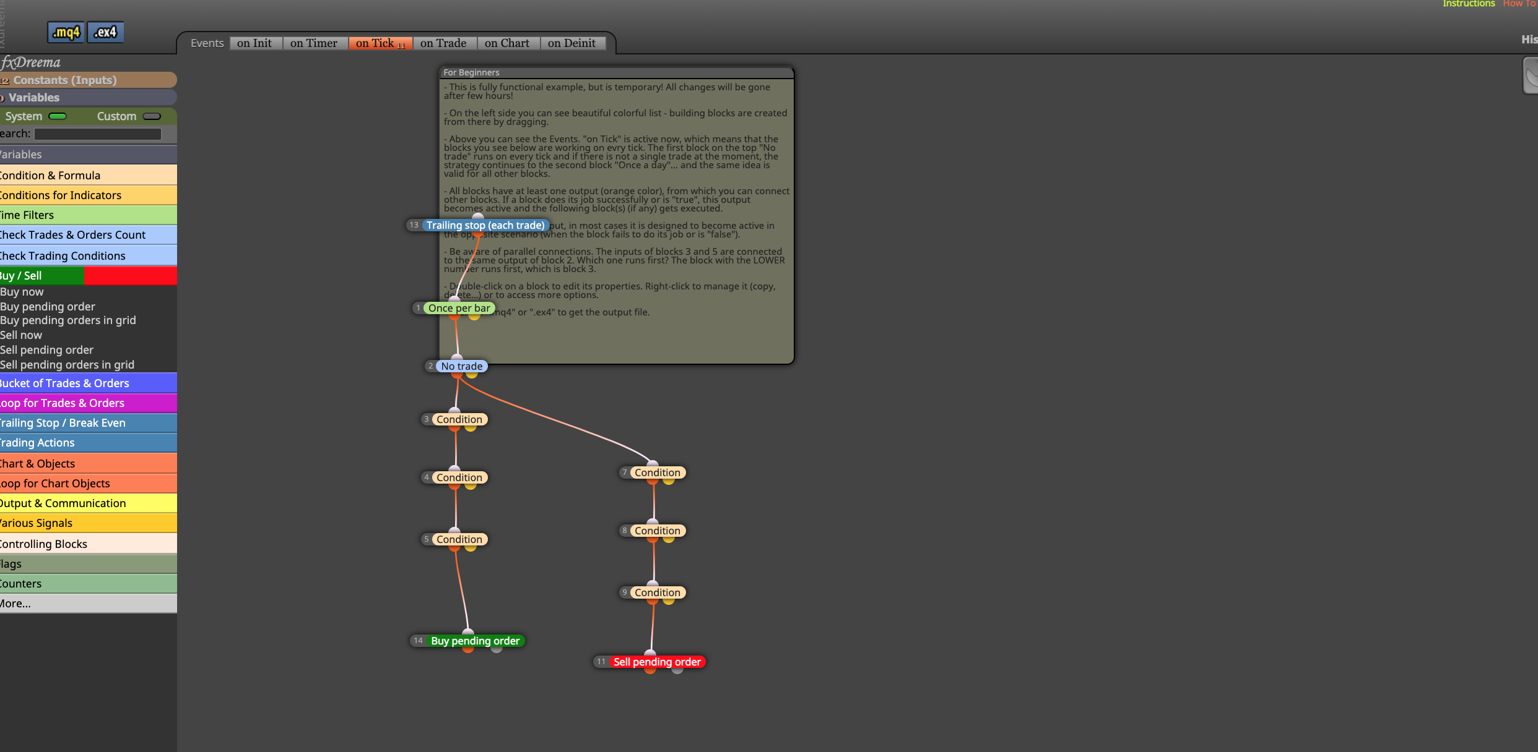Select the Sell now block item
The image size is (1538, 752).
(x=21, y=335)
